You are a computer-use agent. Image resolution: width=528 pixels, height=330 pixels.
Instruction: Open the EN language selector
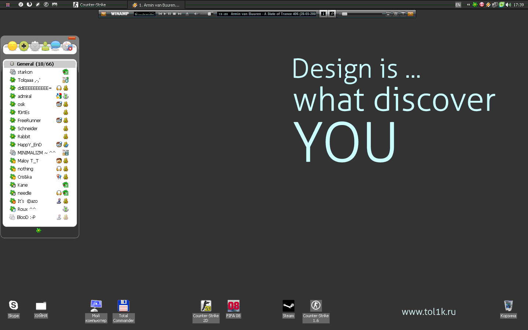pyautogui.click(x=458, y=5)
